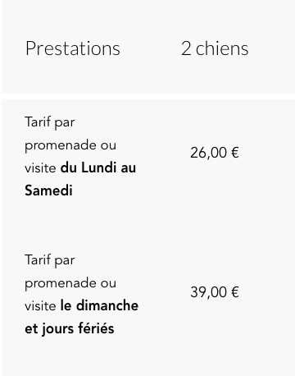
Task: Click Tarif par in the Lundi-Samedi row
Action: [x=50, y=122]
